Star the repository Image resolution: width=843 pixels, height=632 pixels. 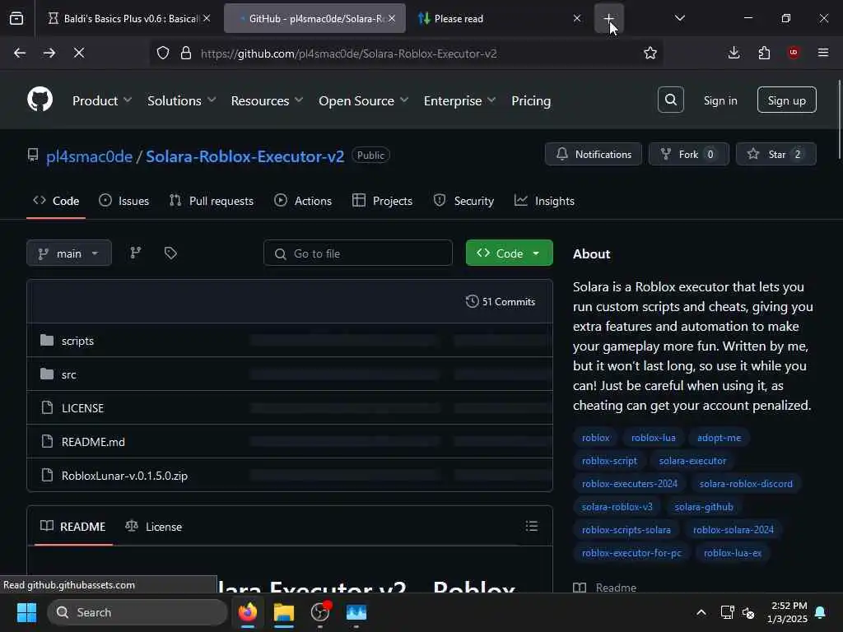point(775,154)
